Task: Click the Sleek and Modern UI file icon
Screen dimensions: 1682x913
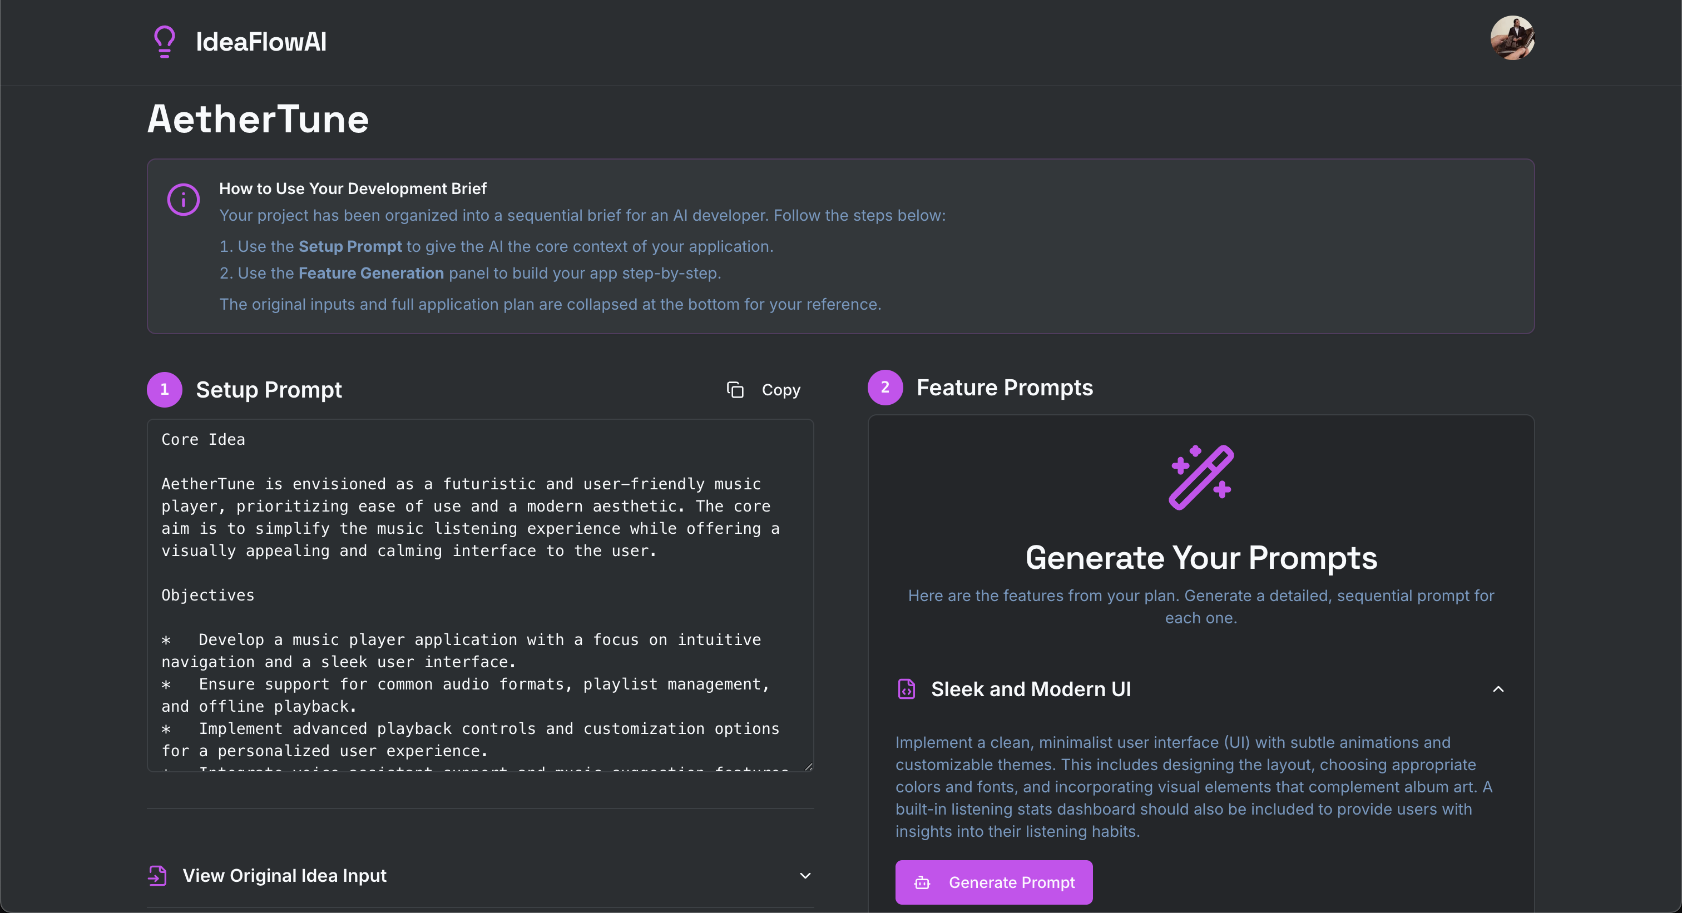Action: [x=906, y=689]
